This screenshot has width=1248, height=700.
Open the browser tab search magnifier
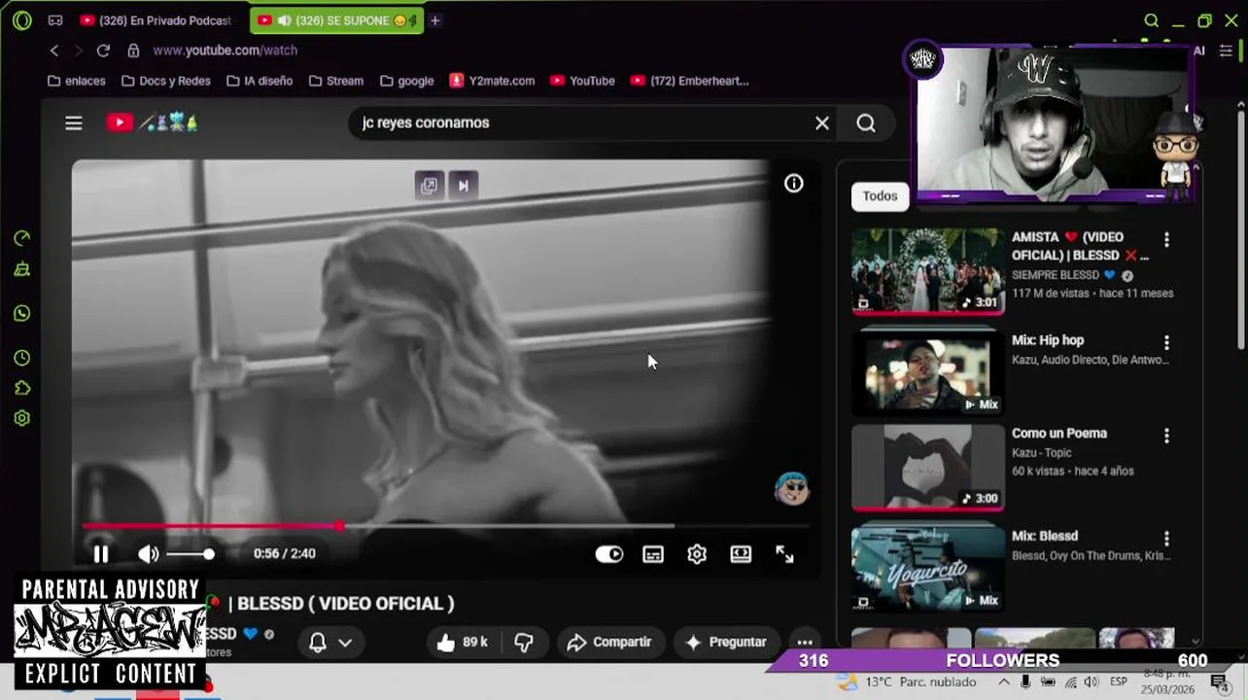[x=1151, y=20]
